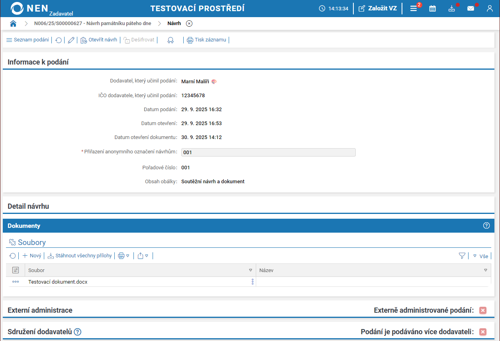500x341 pixels.
Task: Expand the Vše filter dropdown
Action: point(480,256)
